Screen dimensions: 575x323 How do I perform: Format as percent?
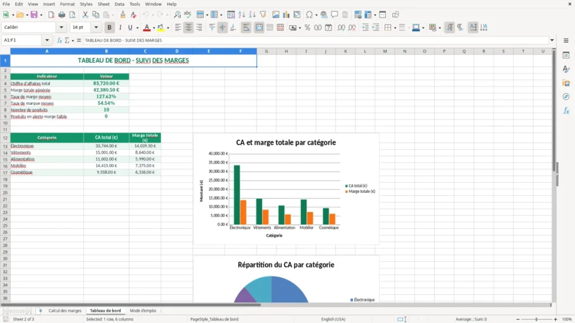[x=307, y=27]
